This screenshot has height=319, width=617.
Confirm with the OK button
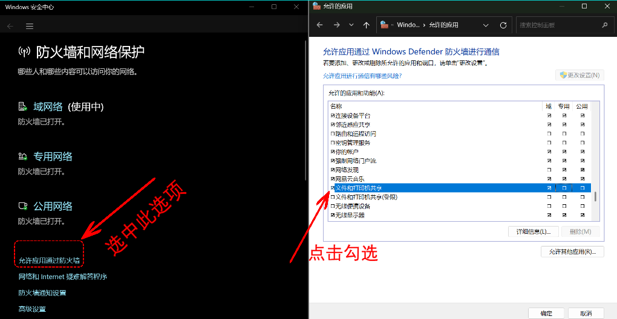click(x=546, y=313)
